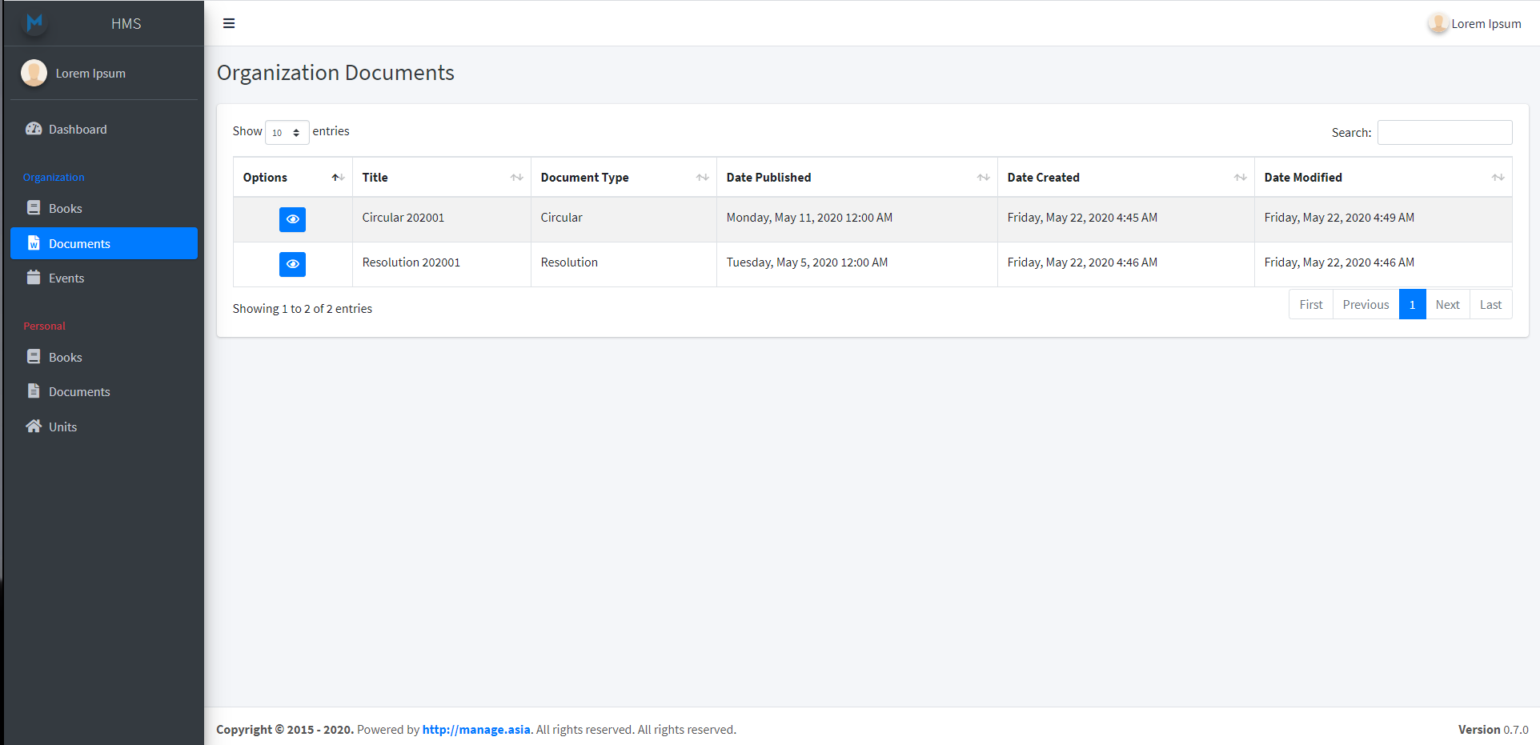The width and height of the screenshot is (1540, 745).
Task: View the Resolution 202001 document via eye icon
Action: click(292, 264)
